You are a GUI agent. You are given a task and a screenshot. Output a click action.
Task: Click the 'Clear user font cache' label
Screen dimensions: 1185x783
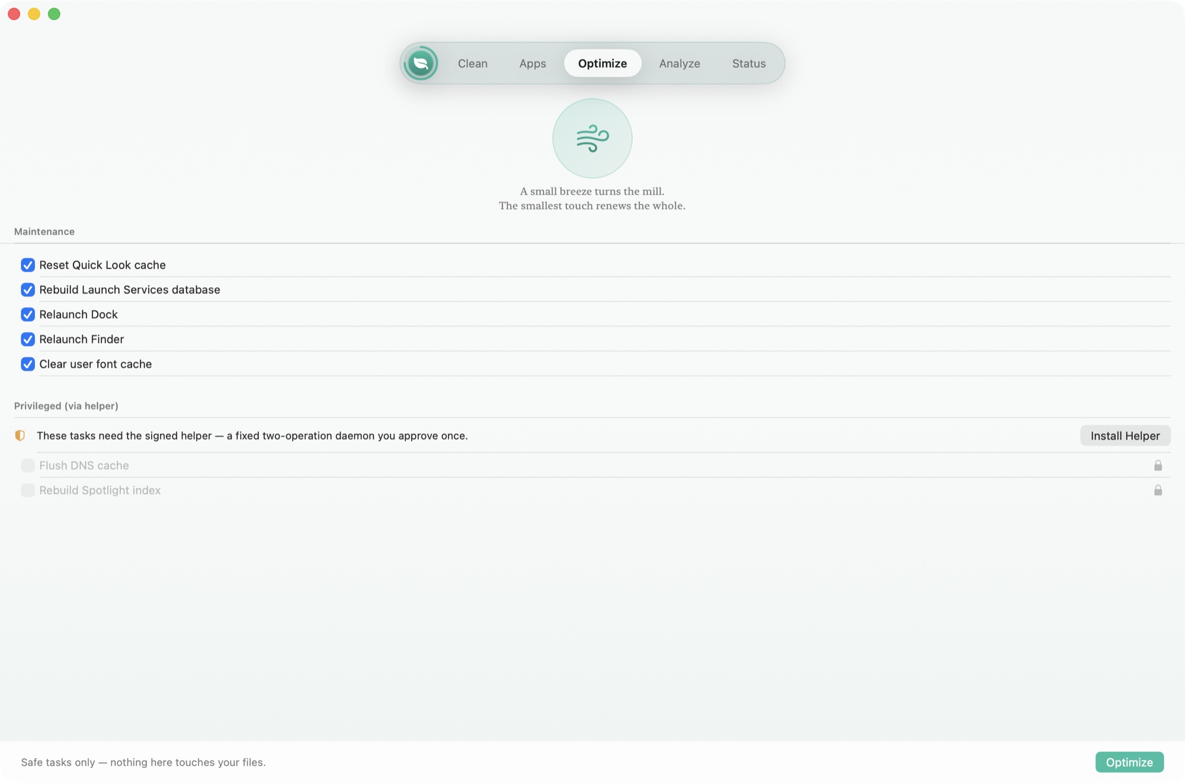[x=95, y=365]
